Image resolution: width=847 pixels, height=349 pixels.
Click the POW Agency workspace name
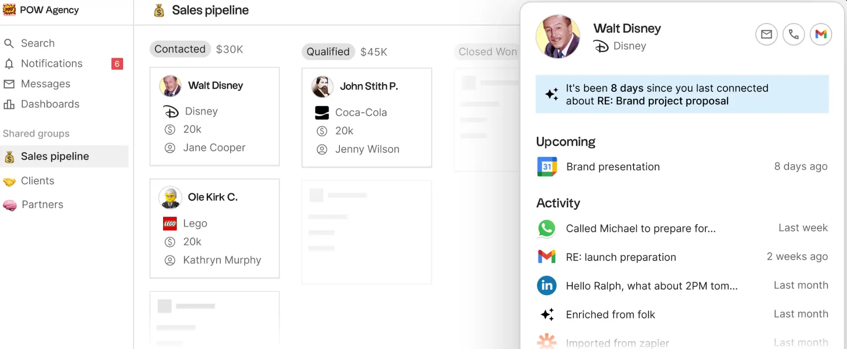(49, 10)
